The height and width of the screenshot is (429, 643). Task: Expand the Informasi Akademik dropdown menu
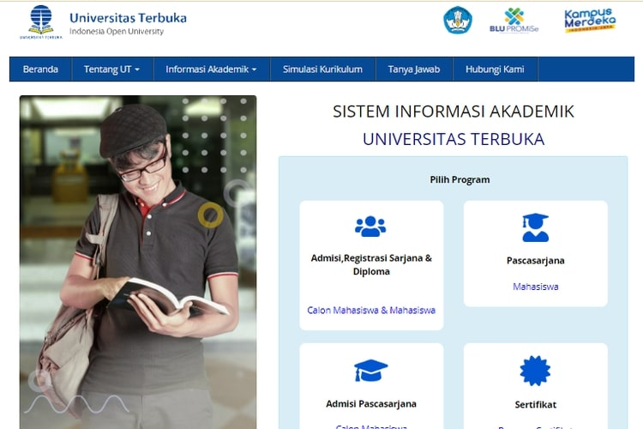tap(211, 69)
